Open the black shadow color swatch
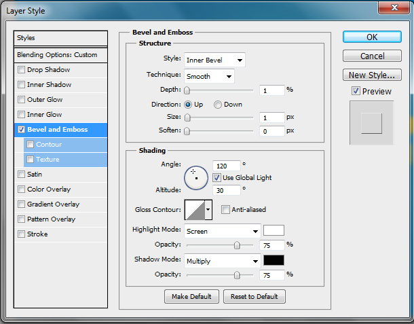This screenshot has width=414, height=324. click(274, 260)
